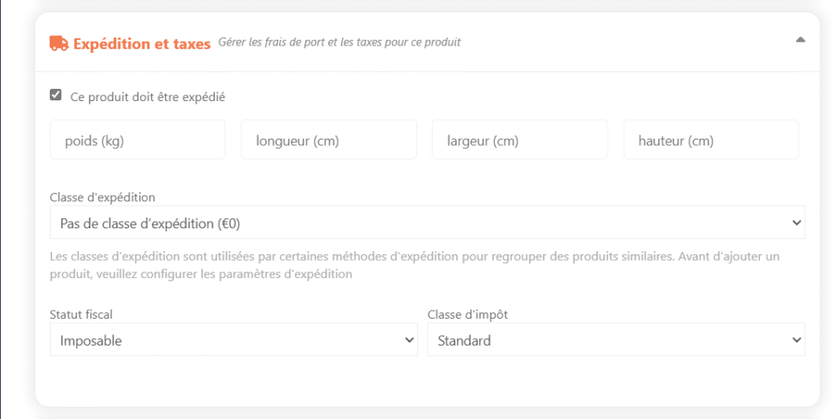
Task: Click the 'Classe d'impôt' field label
Action: pyautogui.click(x=468, y=314)
